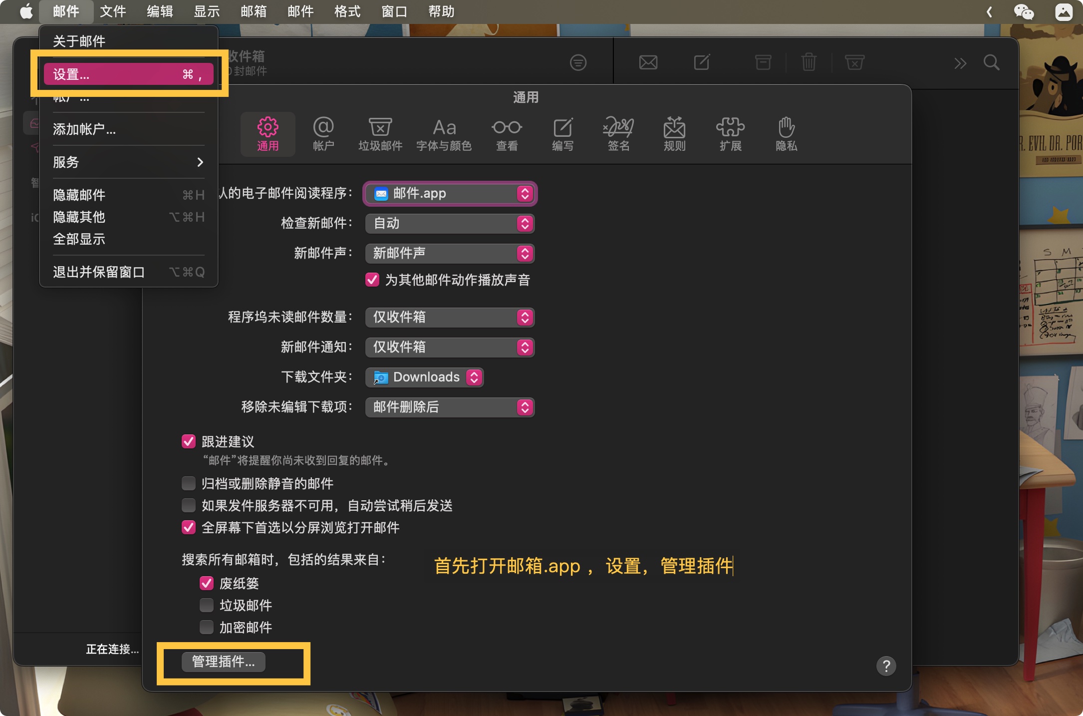Select the 隐私 settings icon
Viewport: 1083px width, 716px height.
tap(786, 134)
